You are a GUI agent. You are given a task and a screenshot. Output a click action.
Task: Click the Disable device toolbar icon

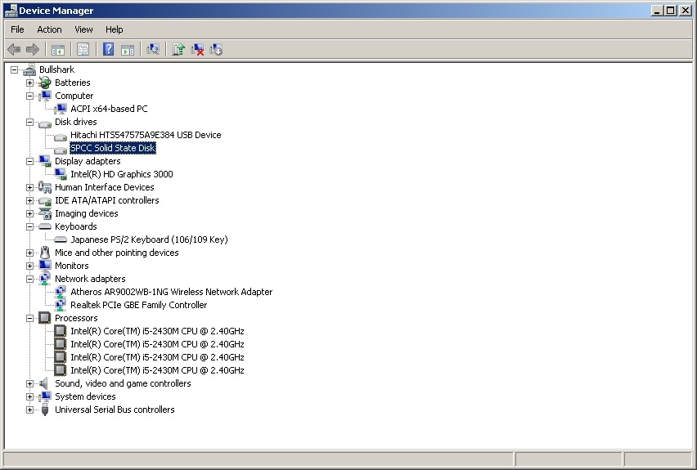(216, 50)
